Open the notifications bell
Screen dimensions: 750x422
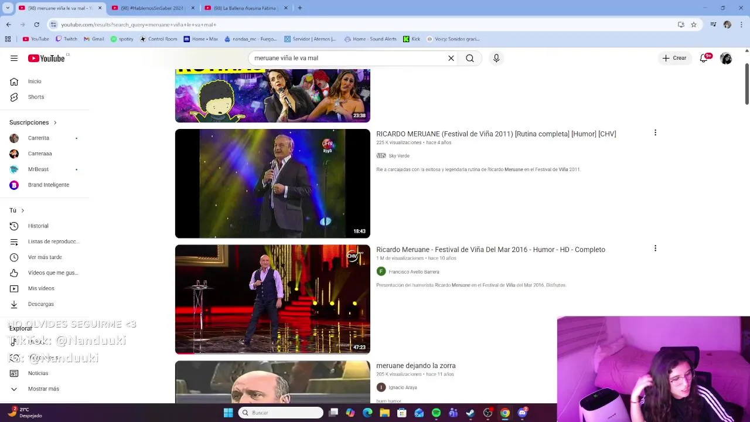pyautogui.click(x=704, y=58)
